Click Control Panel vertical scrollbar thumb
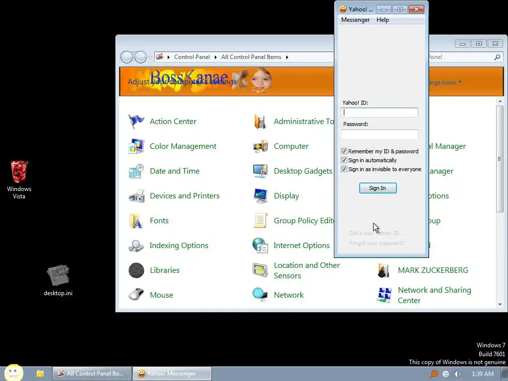This screenshot has height=381, width=508. 500,159
